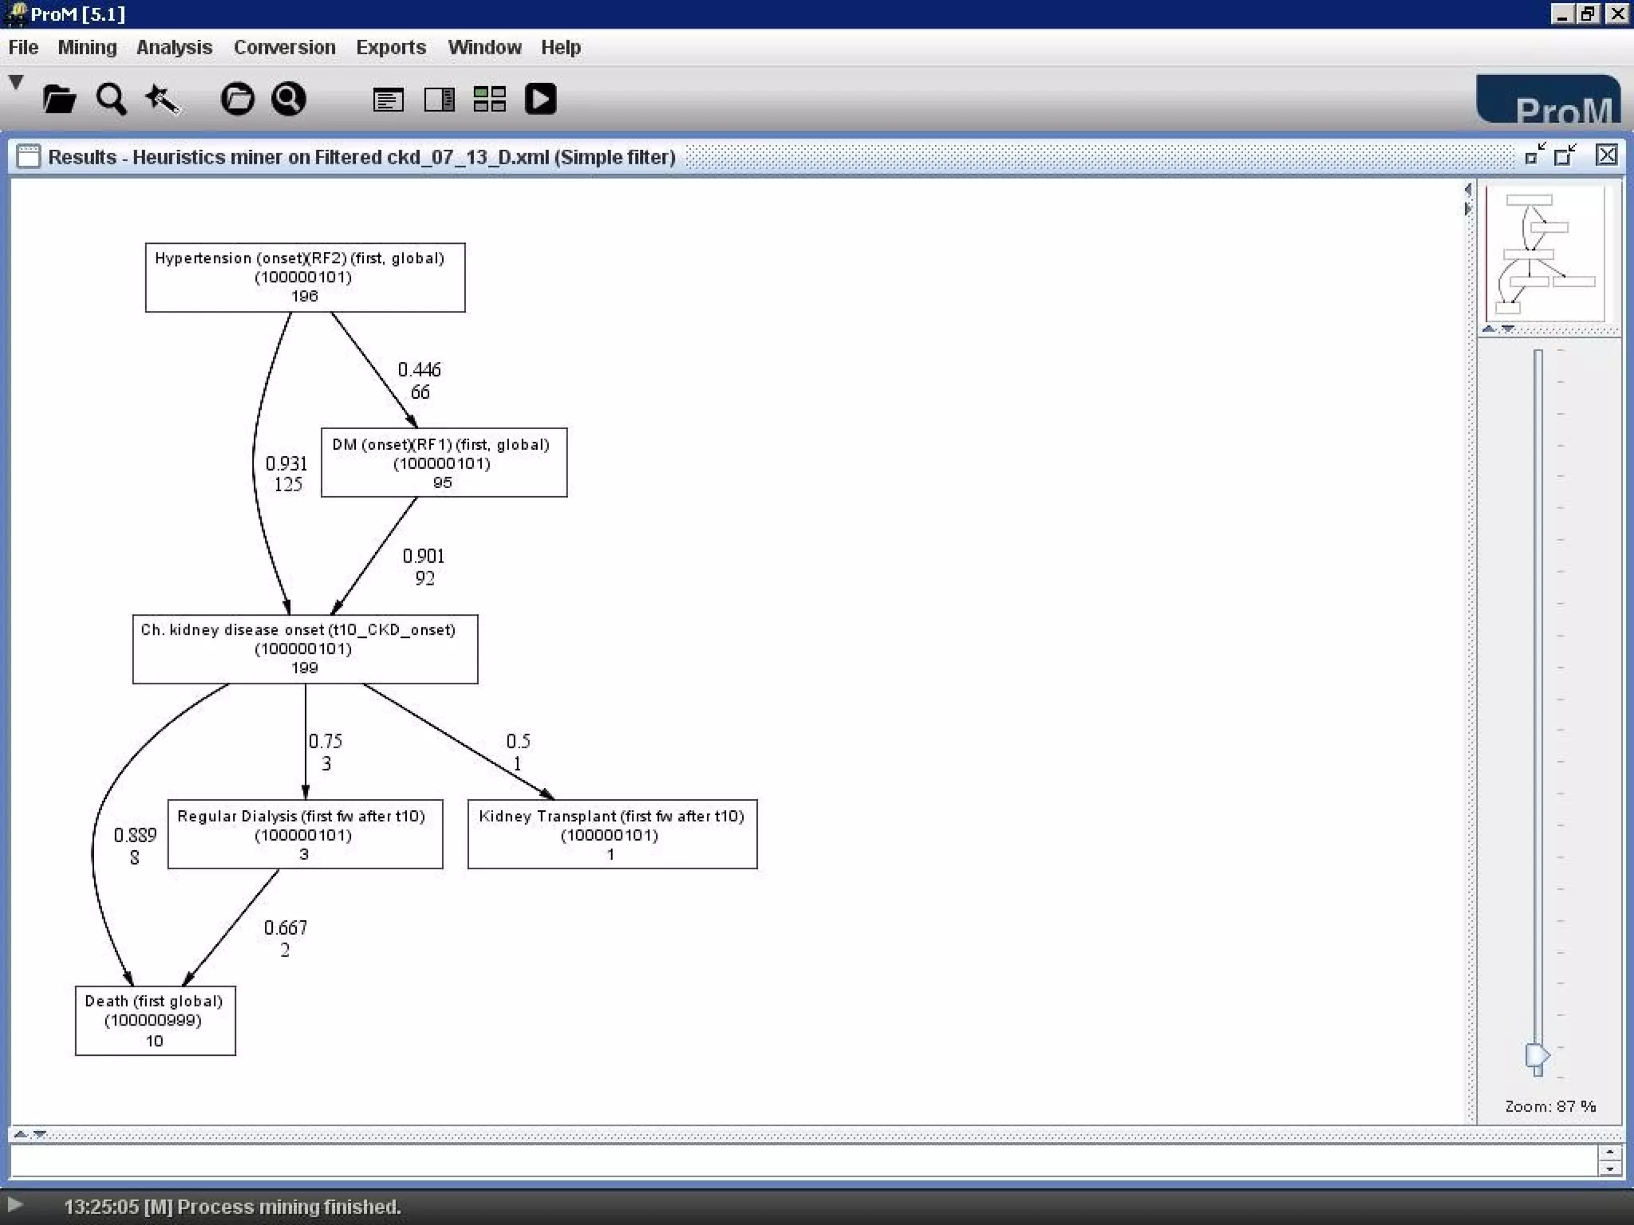Click the process model overview thumbnail

click(x=1545, y=254)
